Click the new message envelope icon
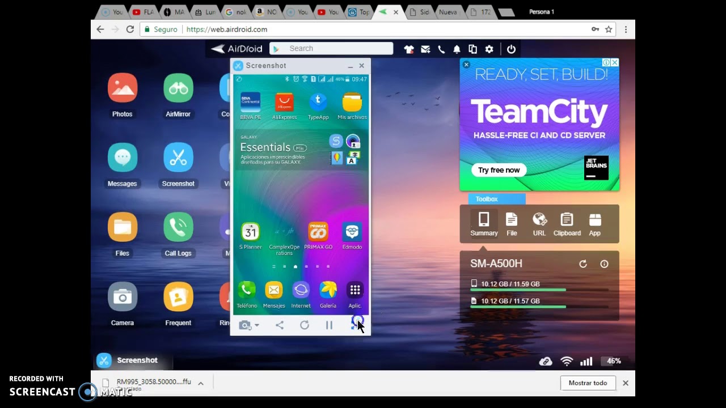Image resolution: width=726 pixels, height=408 pixels. click(x=425, y=49)
